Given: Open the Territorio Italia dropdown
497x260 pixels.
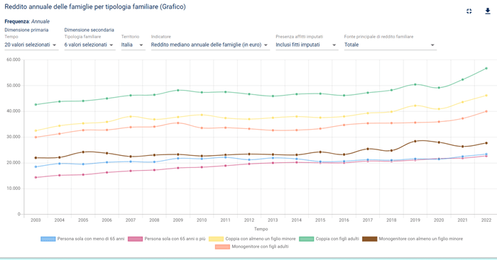Looking at the screenshot, I should tap(133, 45).
